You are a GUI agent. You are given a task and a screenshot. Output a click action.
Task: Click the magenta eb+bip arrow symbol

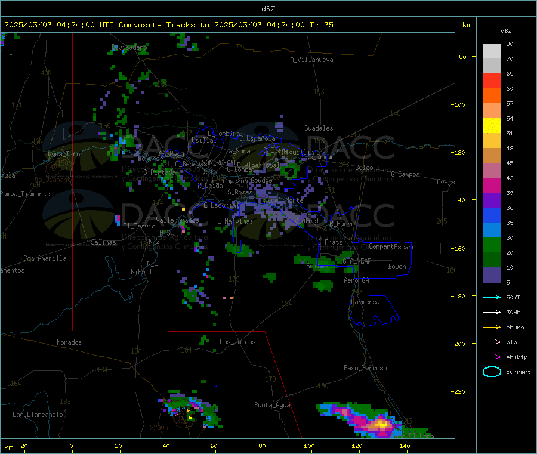492,357
